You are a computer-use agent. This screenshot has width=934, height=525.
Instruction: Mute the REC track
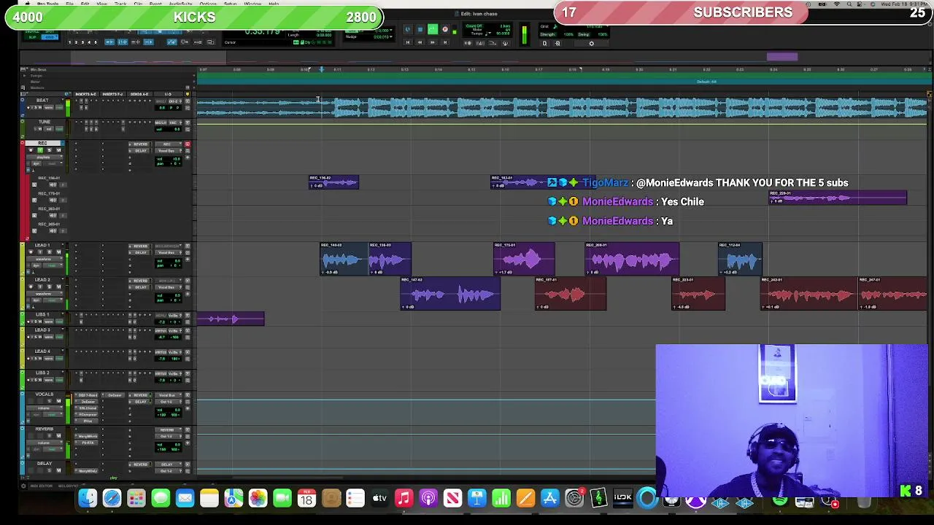(58, 150)
